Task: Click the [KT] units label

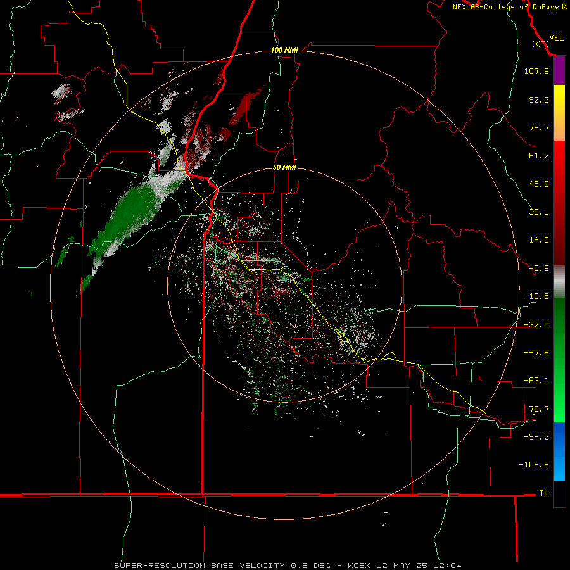Action: [540, 44]
